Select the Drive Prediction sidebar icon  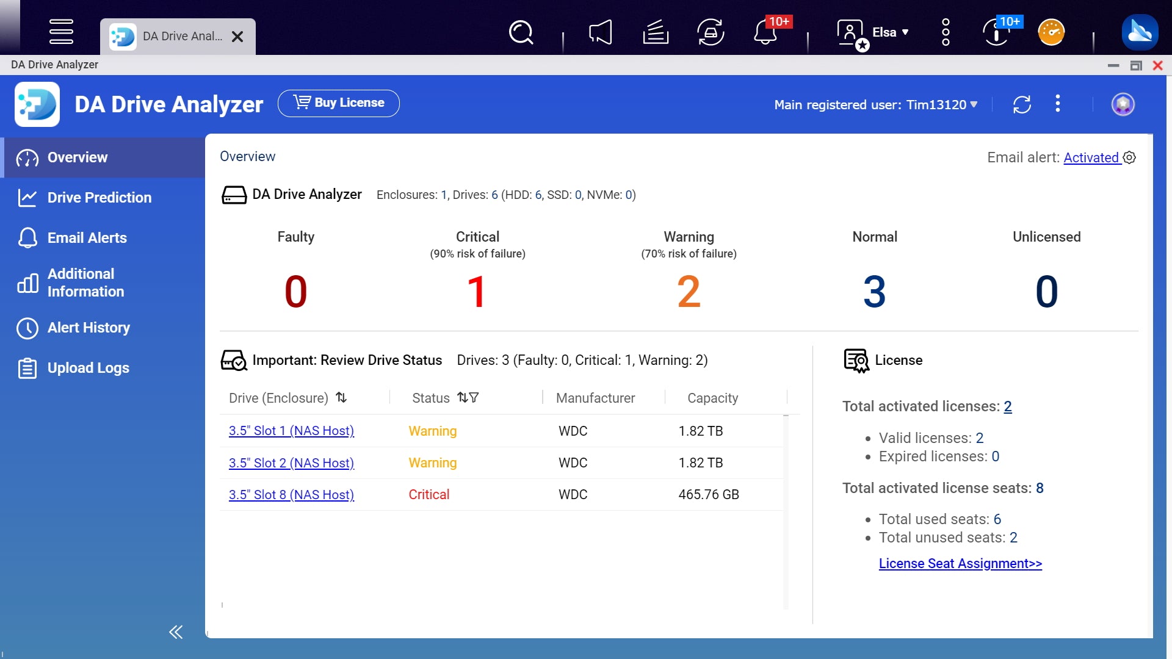click(x=27, y=197)
